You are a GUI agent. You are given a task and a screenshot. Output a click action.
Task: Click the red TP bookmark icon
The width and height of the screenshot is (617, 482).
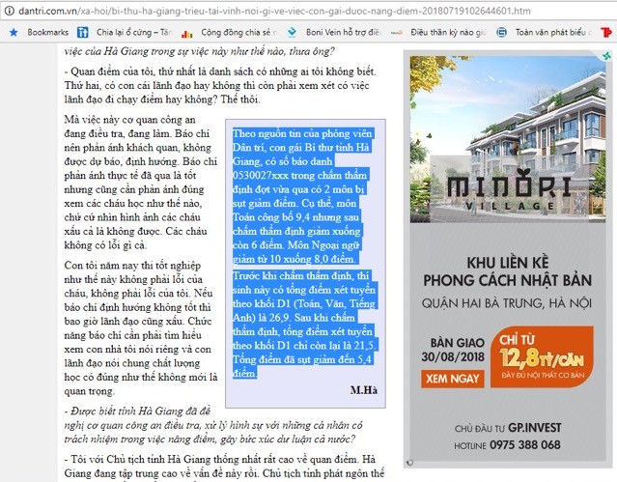(606, 32)
